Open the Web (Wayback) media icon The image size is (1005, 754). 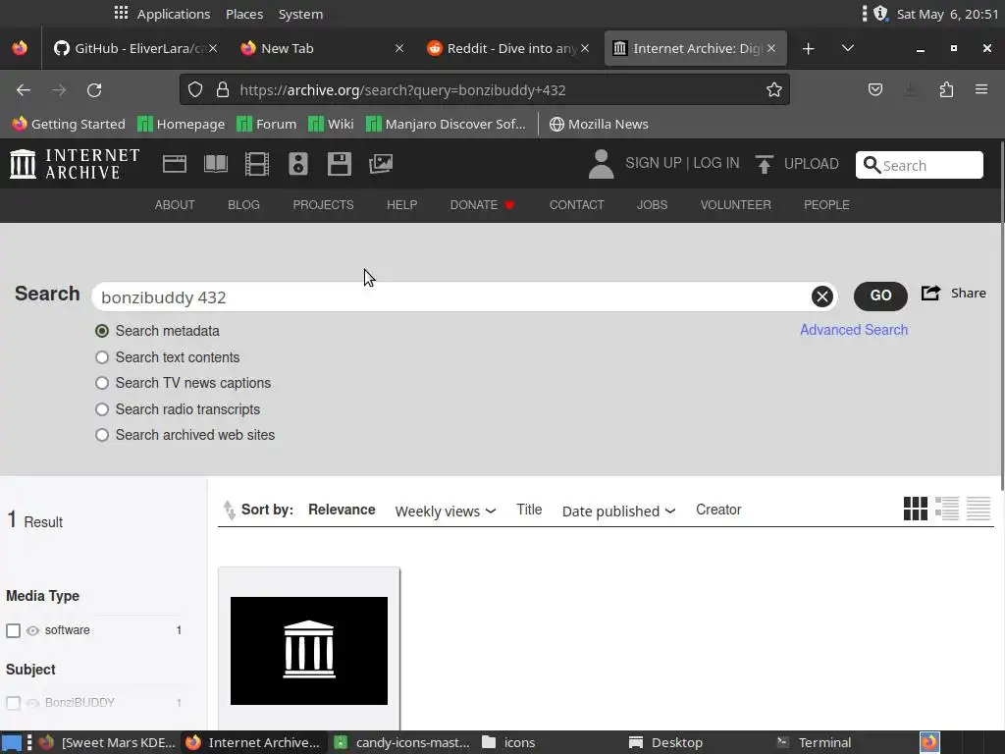coord(175,164)
